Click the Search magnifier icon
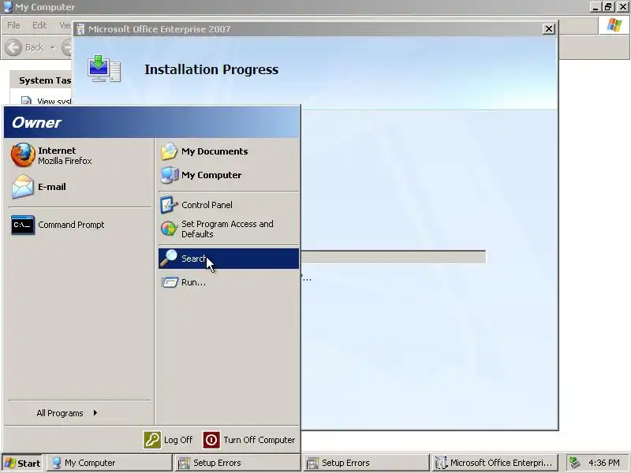This screenshot has height=473, width=631. pos(169,259)
